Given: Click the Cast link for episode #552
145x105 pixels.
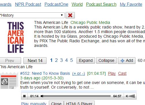Looking at the screenshot, I should click(122, 74).
